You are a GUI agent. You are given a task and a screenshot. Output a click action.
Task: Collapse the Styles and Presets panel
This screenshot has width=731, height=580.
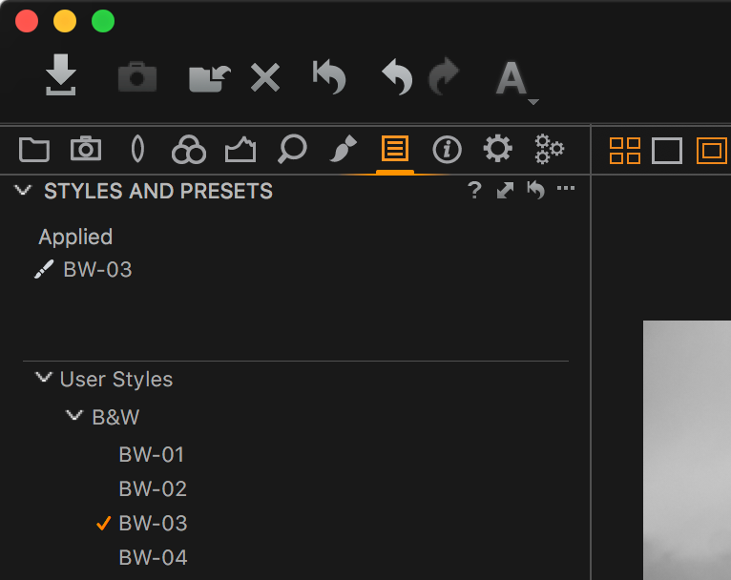tap(22, 190)
